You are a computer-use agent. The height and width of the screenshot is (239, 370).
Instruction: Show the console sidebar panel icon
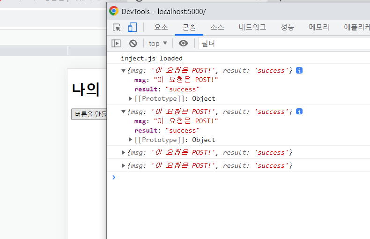point(116,44)
